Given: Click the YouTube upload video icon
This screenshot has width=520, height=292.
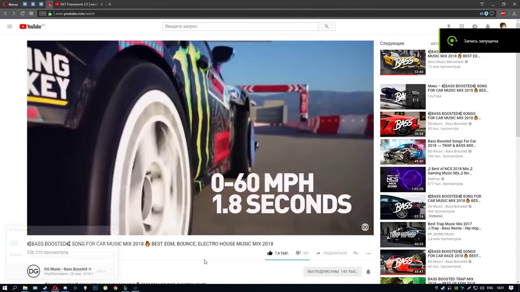Looking at the screenshot, I should (448, 26).
